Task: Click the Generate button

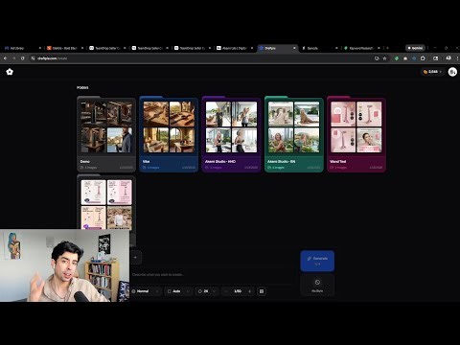Action: pos(317,261)
